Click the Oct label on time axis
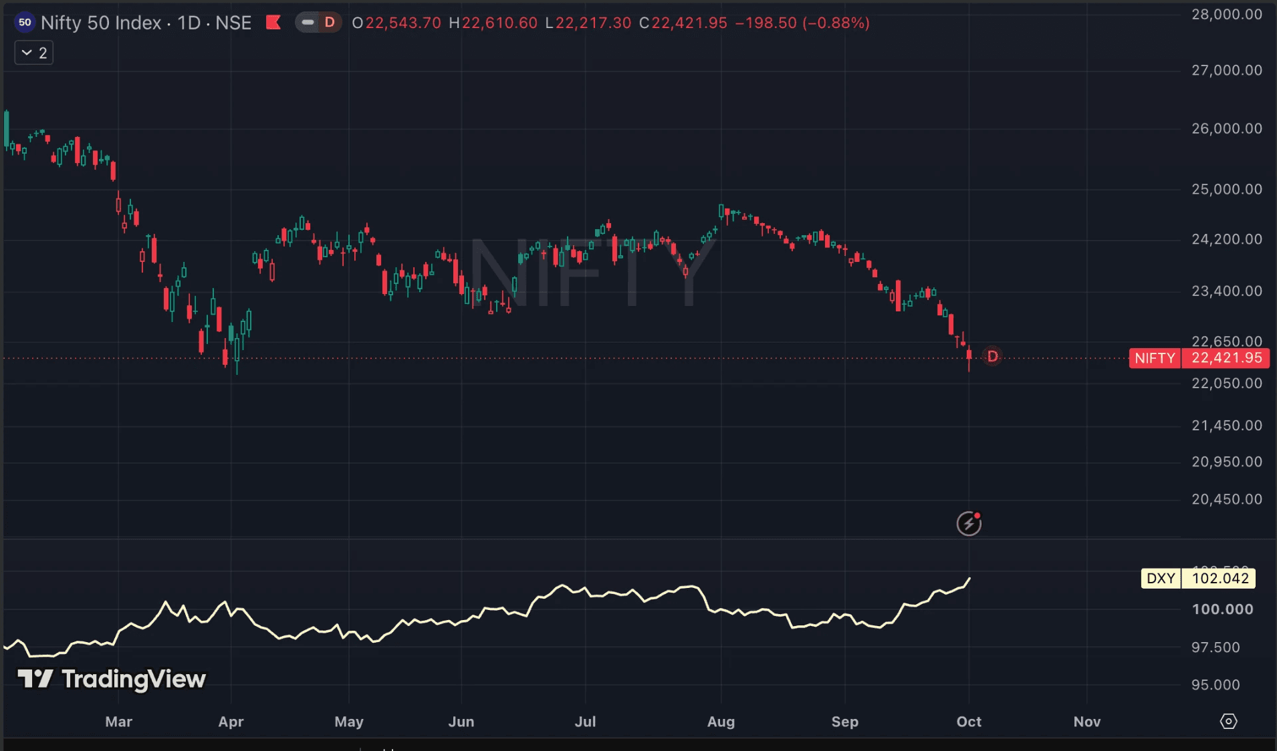The height and width of the screenshot is (751, 1277). [969, 722]
